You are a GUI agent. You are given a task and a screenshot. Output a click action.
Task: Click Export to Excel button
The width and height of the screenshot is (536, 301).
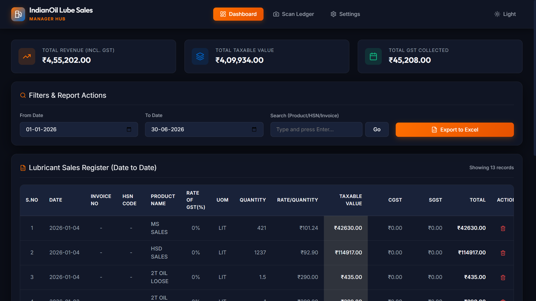point(455,130)
